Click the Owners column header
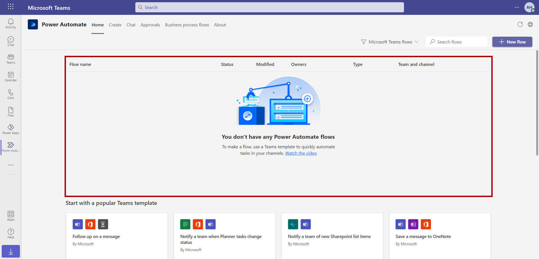The width and height of the screenshot is (539, 259). pyautogui.click(x=299, y=64)
